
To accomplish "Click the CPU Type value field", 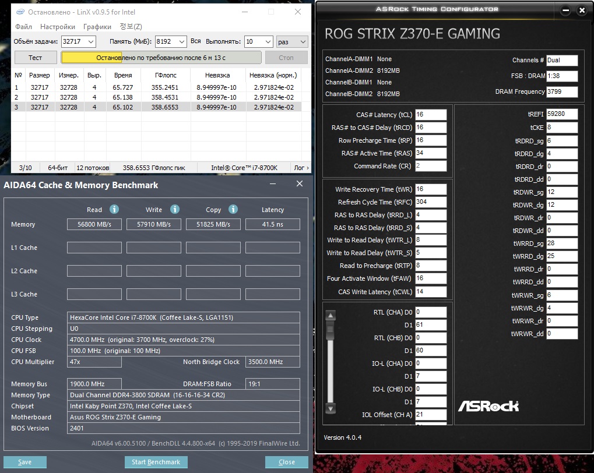I will pos(184,317).
